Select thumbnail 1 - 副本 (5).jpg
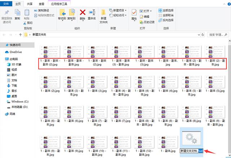Image resolution: width=231 pixels, height=158 pixels. tap(215, 82)
